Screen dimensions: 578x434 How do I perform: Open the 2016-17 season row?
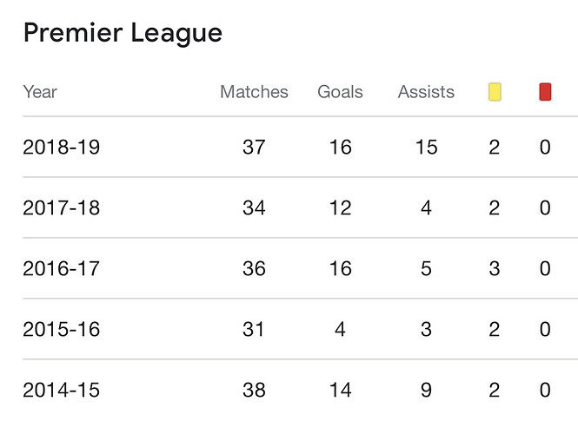tap(61, 268)
